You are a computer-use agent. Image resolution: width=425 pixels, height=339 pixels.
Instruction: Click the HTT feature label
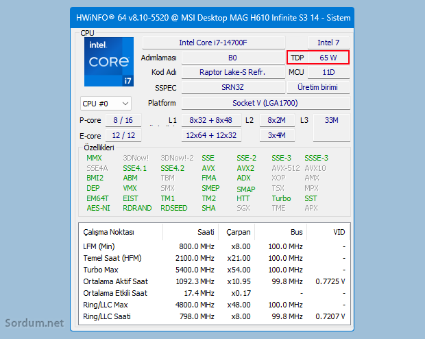(x=243, y=198)
